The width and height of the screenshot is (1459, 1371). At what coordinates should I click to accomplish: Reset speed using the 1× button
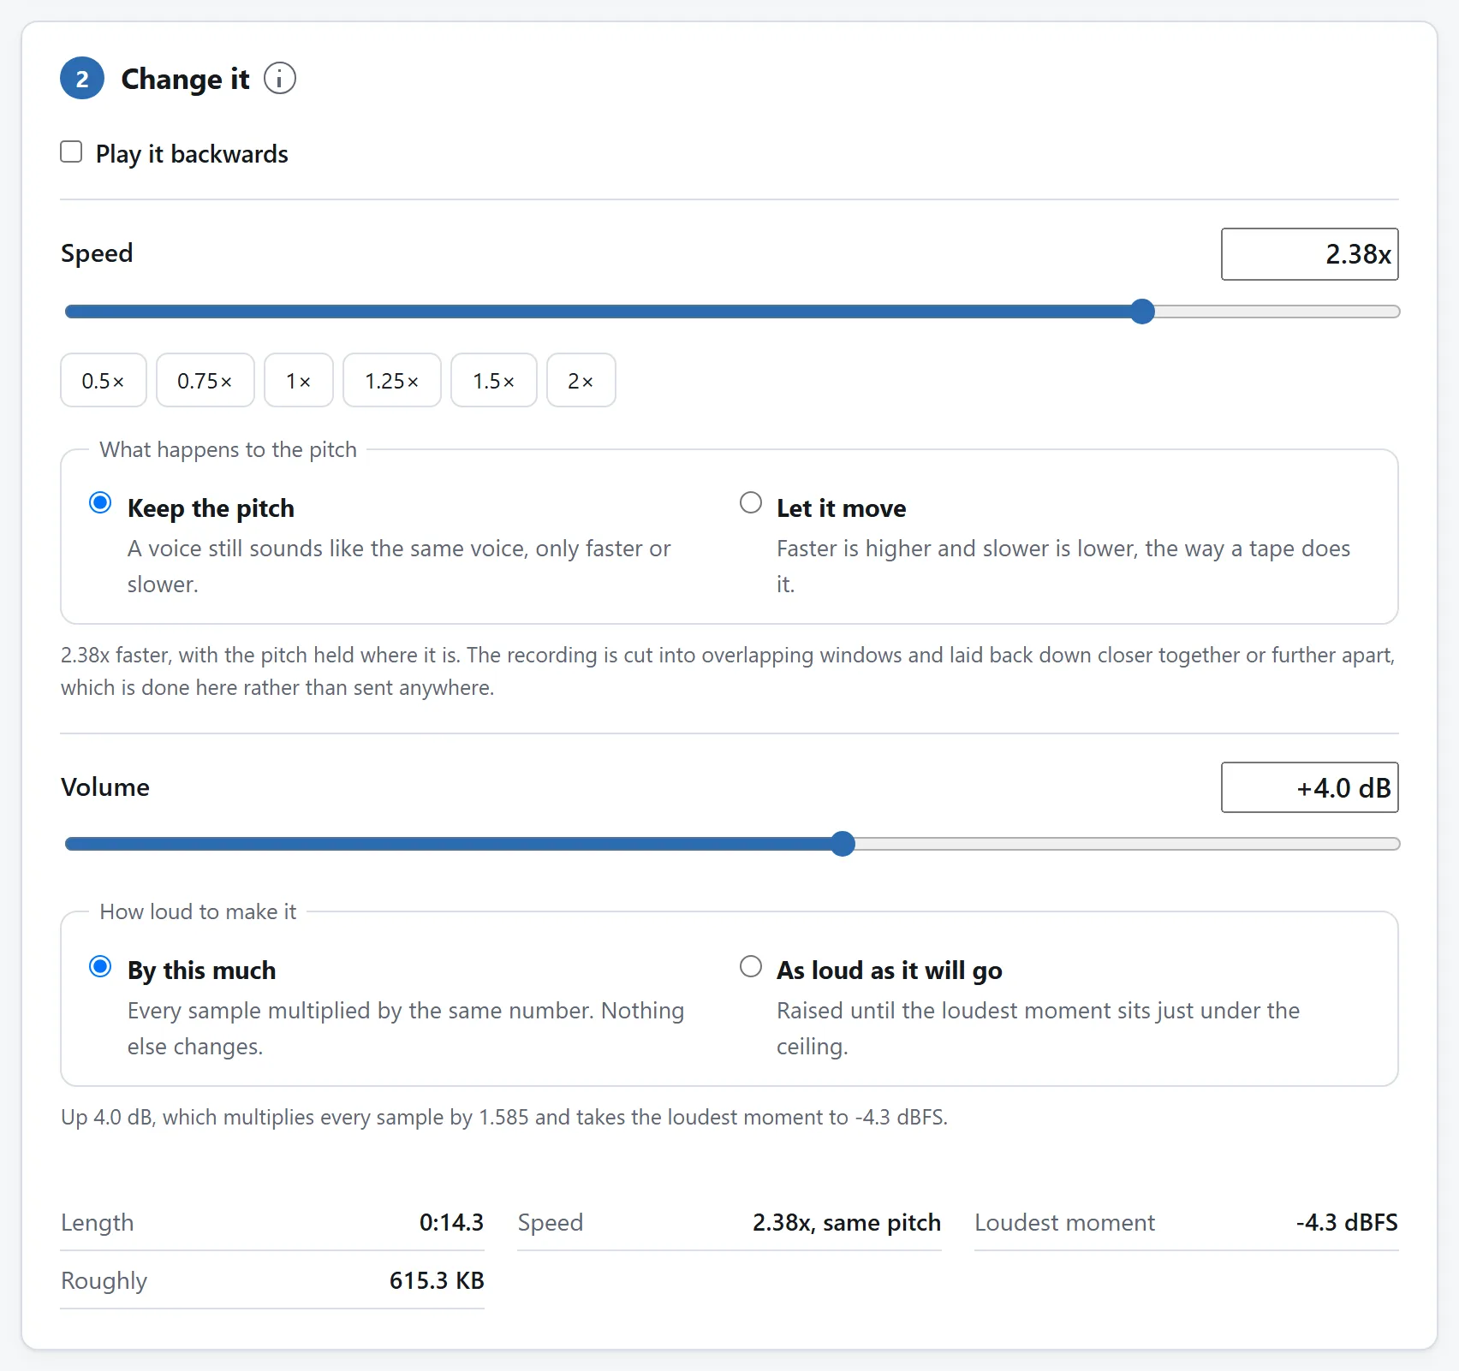299,380
